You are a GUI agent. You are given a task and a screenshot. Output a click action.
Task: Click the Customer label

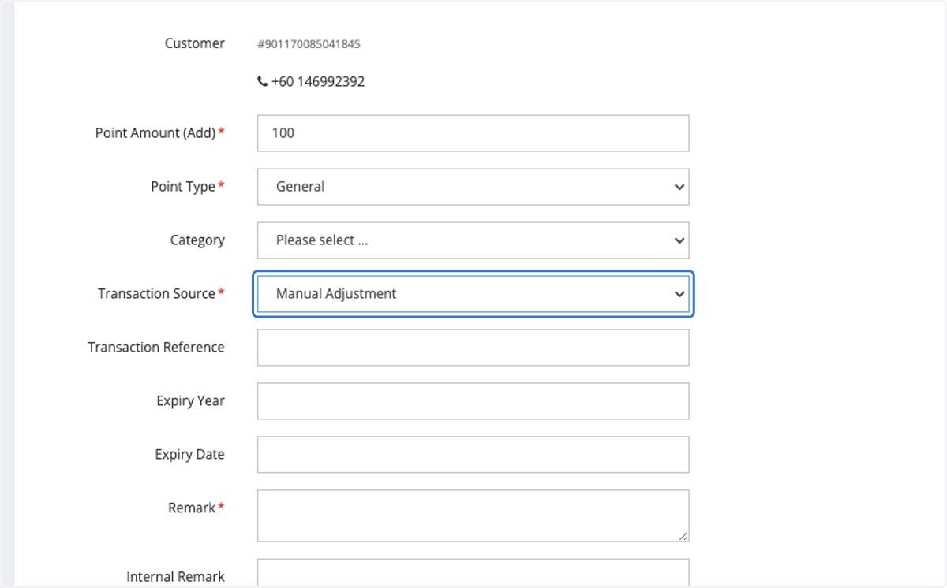point(195,43)
